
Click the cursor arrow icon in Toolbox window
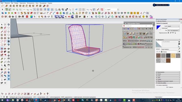pyautogui.click(x=146, y=29)
